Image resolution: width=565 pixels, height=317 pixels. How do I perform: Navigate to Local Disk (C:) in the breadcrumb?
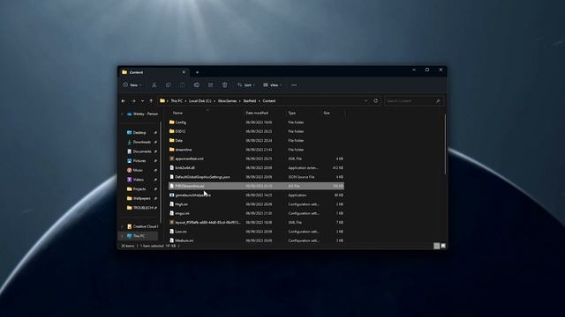click(200, 101)
